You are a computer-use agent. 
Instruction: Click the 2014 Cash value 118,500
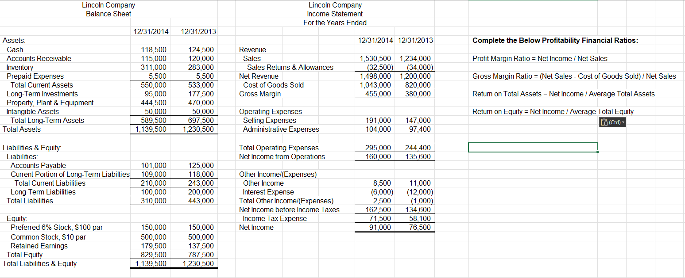153,50
